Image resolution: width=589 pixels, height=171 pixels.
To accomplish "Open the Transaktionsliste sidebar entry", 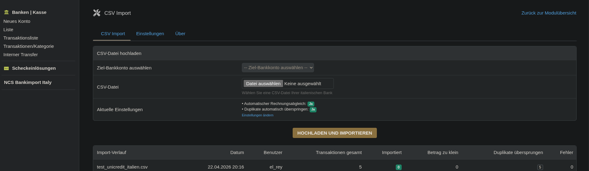I will click(21, 38).
